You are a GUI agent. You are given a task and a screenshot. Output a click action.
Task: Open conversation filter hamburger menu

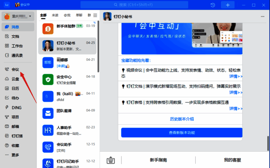(x=95, y=15)
